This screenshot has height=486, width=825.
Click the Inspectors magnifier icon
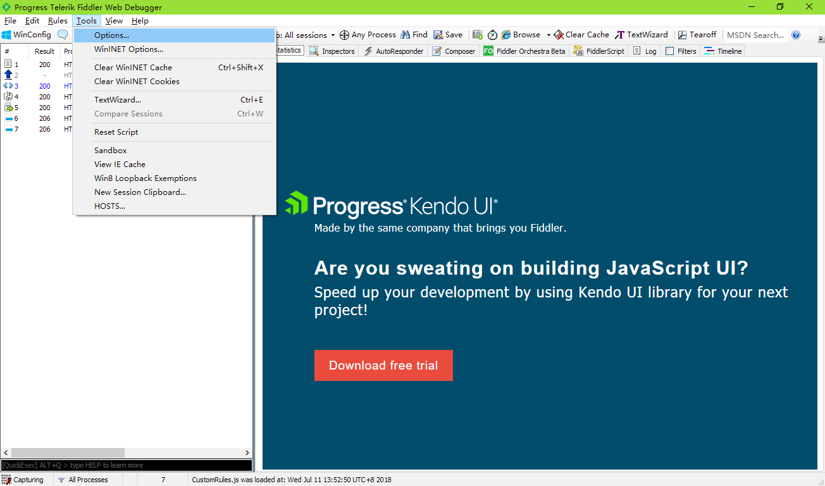314,51
